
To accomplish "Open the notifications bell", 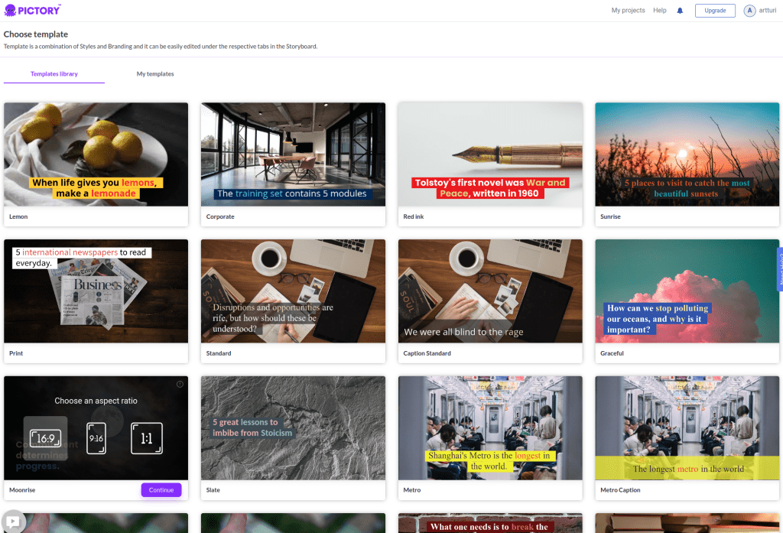I will point(680,11).
